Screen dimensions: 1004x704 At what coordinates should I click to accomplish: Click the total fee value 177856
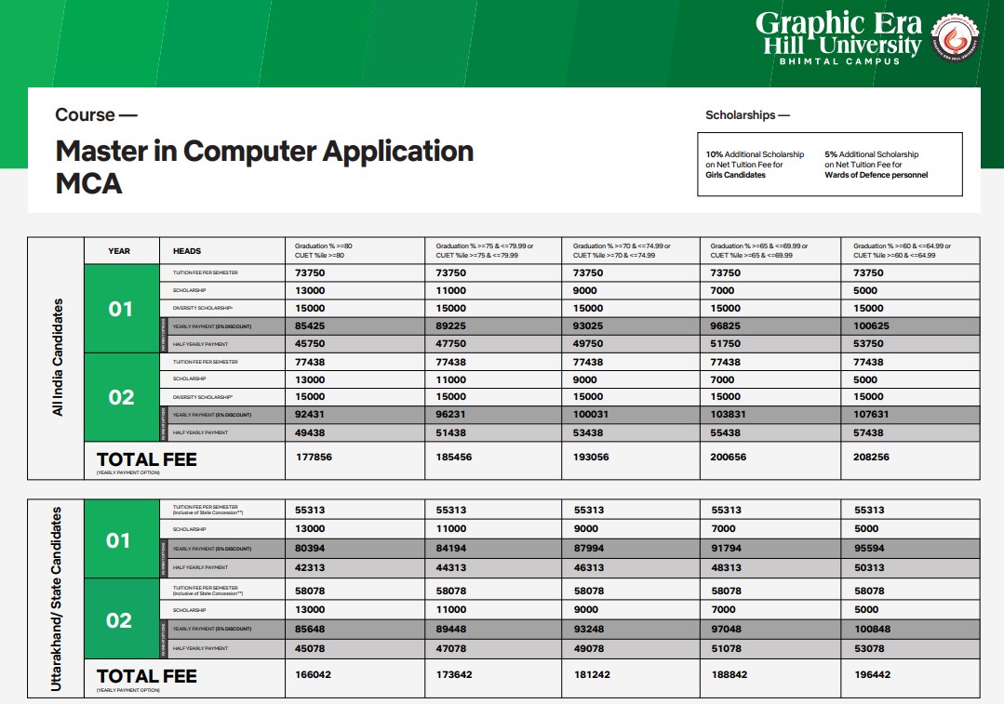[x=314, y=458]
